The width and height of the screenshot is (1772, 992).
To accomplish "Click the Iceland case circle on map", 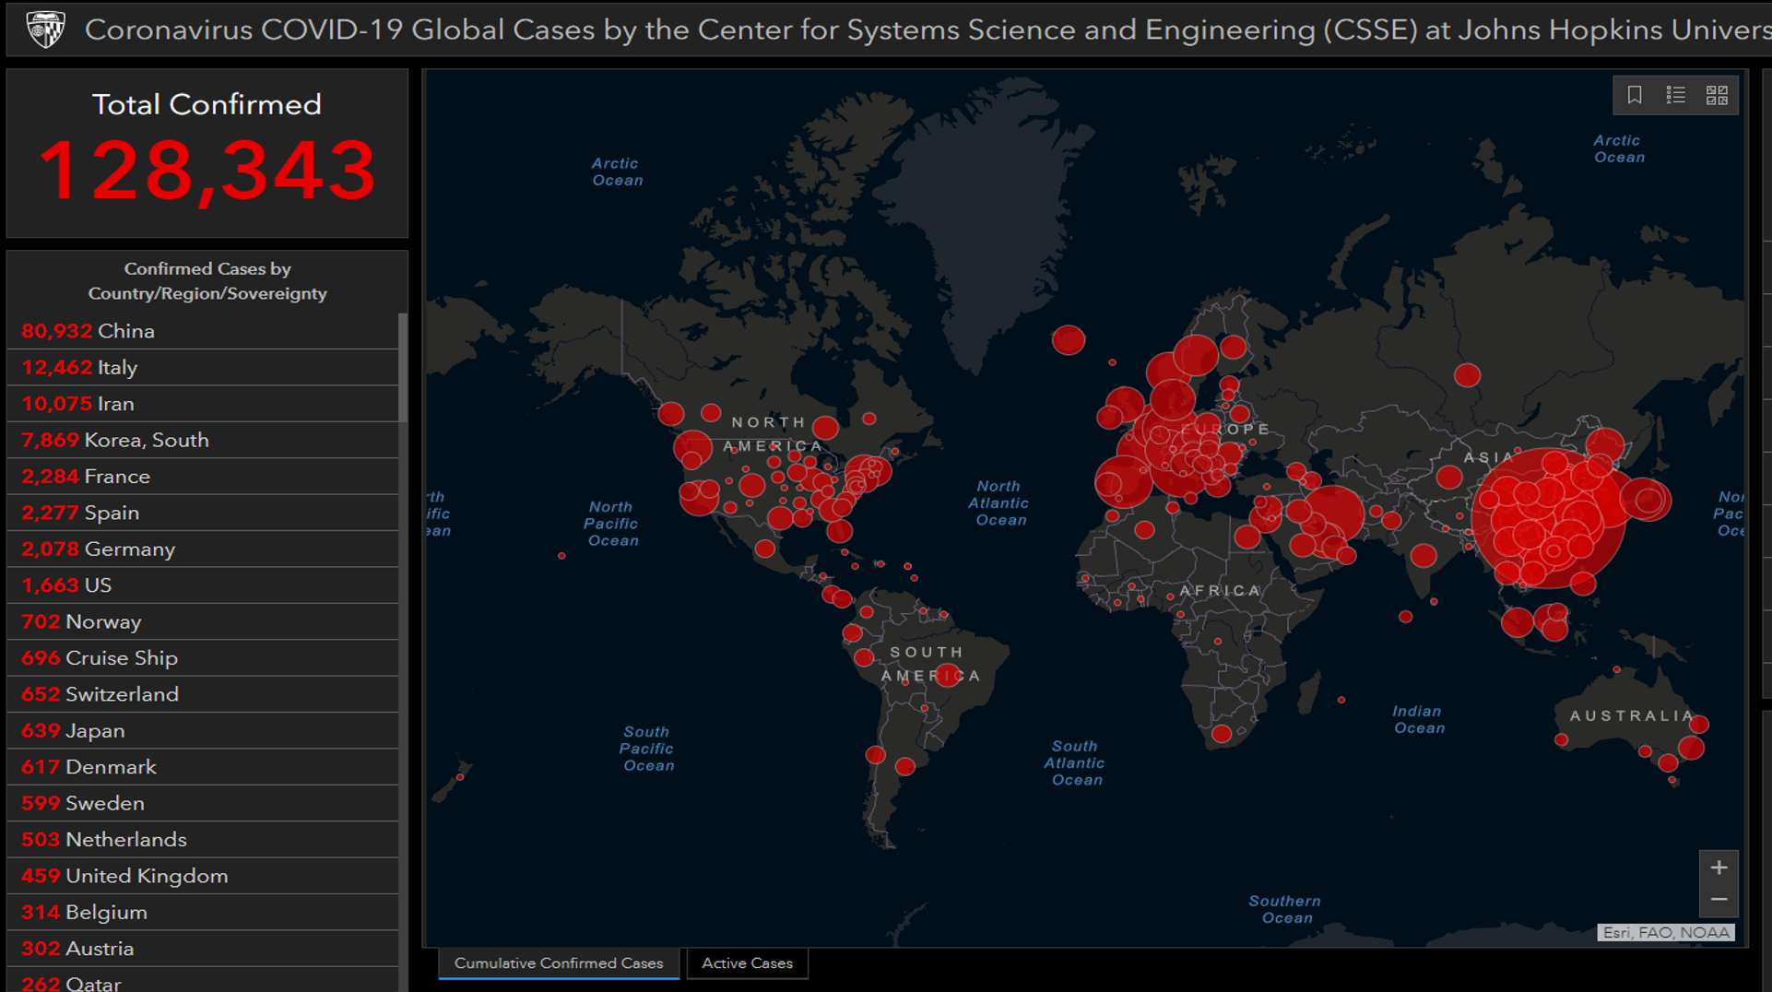I will (1069, 340).
